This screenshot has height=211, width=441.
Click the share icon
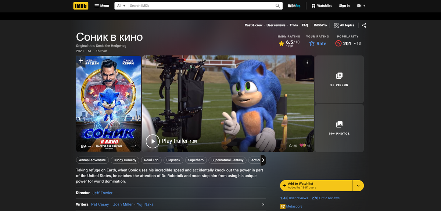click(x=364, y=25)
